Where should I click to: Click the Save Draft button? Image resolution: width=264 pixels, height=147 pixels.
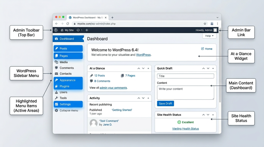[x=165, y=104]
